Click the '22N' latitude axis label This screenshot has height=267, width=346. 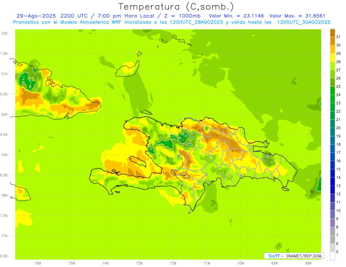4,33
